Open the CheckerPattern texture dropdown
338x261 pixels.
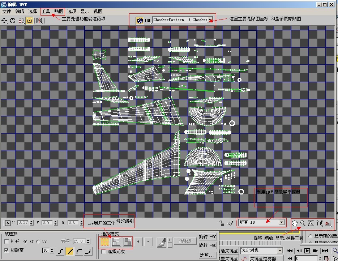coord(210,20)
